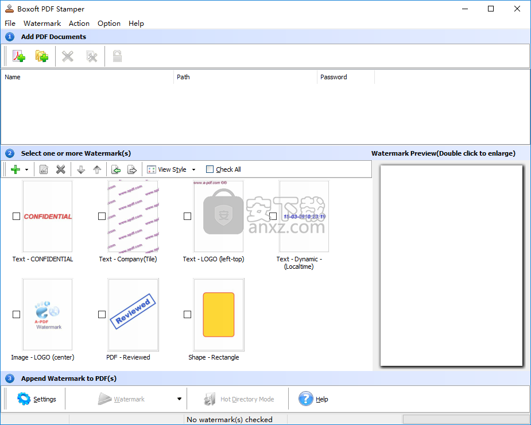Click the Edit watermark icon
531x425 pixels.
coord(44,169)
